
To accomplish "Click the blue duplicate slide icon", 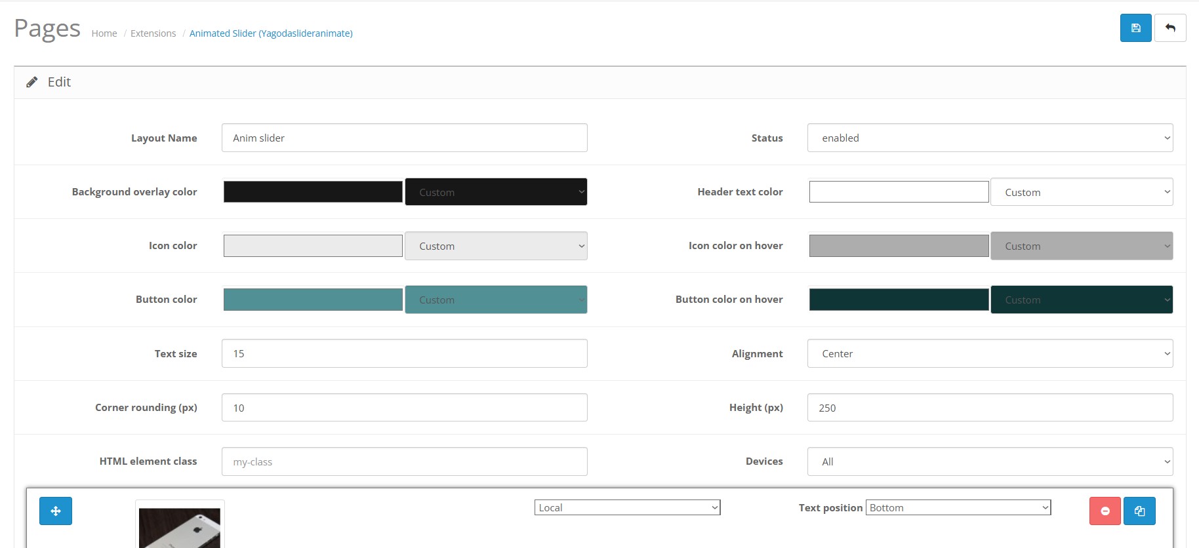I will pyautogui.click(x=1139, y=511).
